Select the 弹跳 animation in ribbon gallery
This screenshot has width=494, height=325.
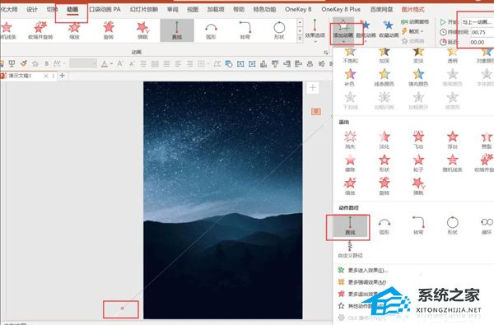[x=142, y=30]
